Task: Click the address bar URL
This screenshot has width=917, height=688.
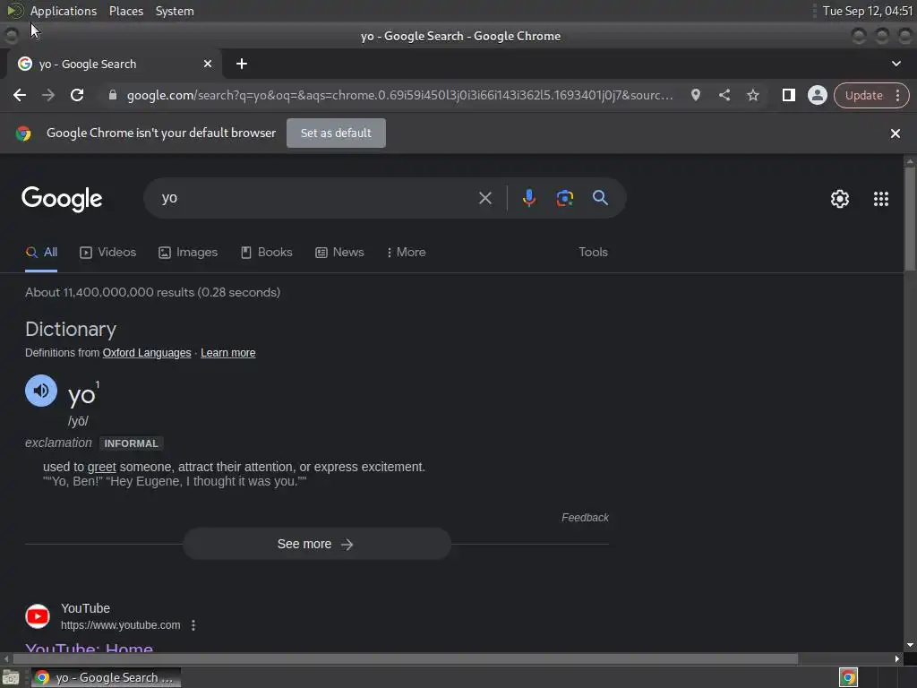Action: click(x=399, y=95)
